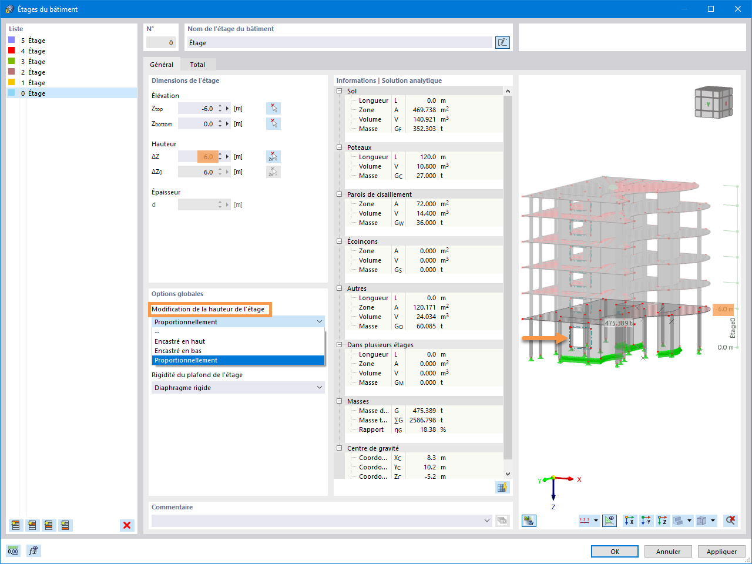Open the Diaphragme rigide dropdown
The image size is (752, 564).
(x=238, y=388)
